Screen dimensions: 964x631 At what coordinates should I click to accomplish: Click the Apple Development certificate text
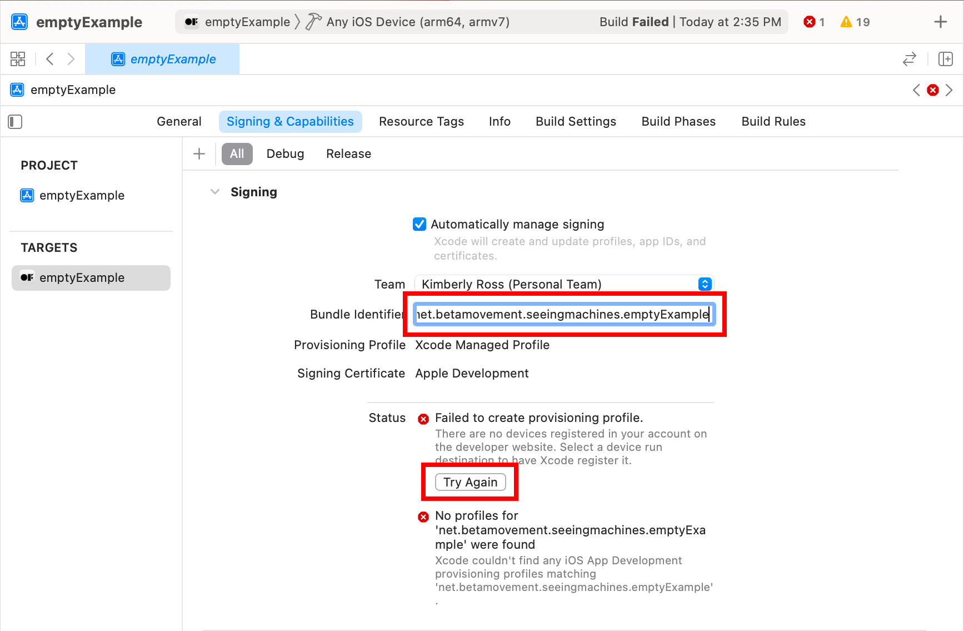[472, 374]
